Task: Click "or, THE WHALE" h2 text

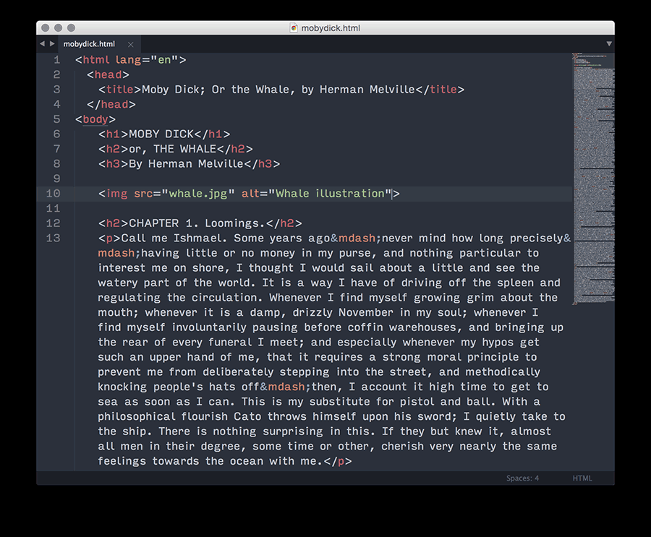Action: (173, 149)
